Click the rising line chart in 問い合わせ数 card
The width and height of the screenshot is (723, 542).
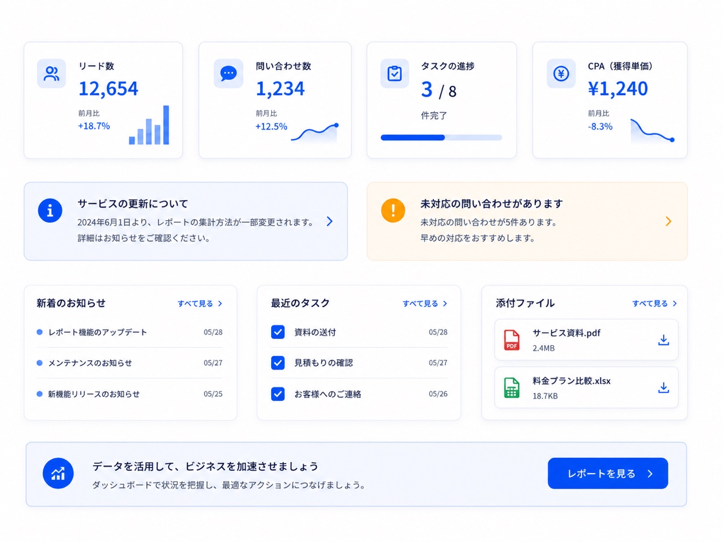[314, 132]
